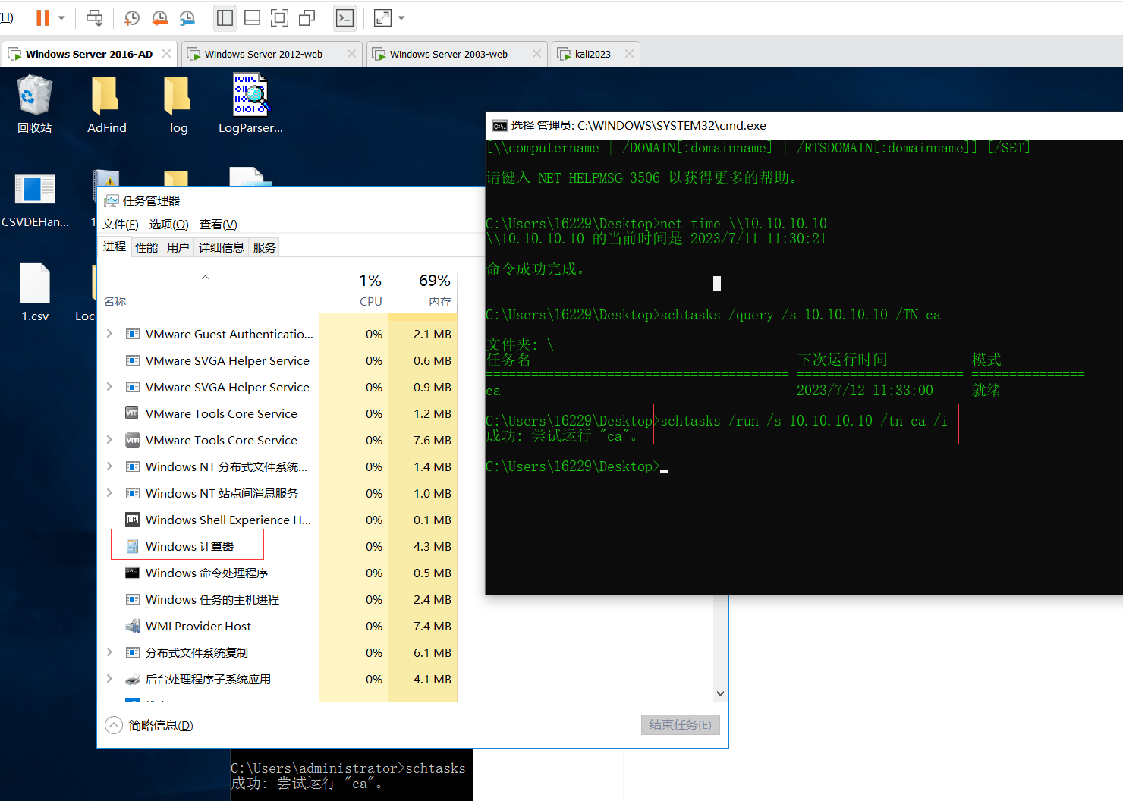
Task: Toggle the console view button
Action: [344, 17]
